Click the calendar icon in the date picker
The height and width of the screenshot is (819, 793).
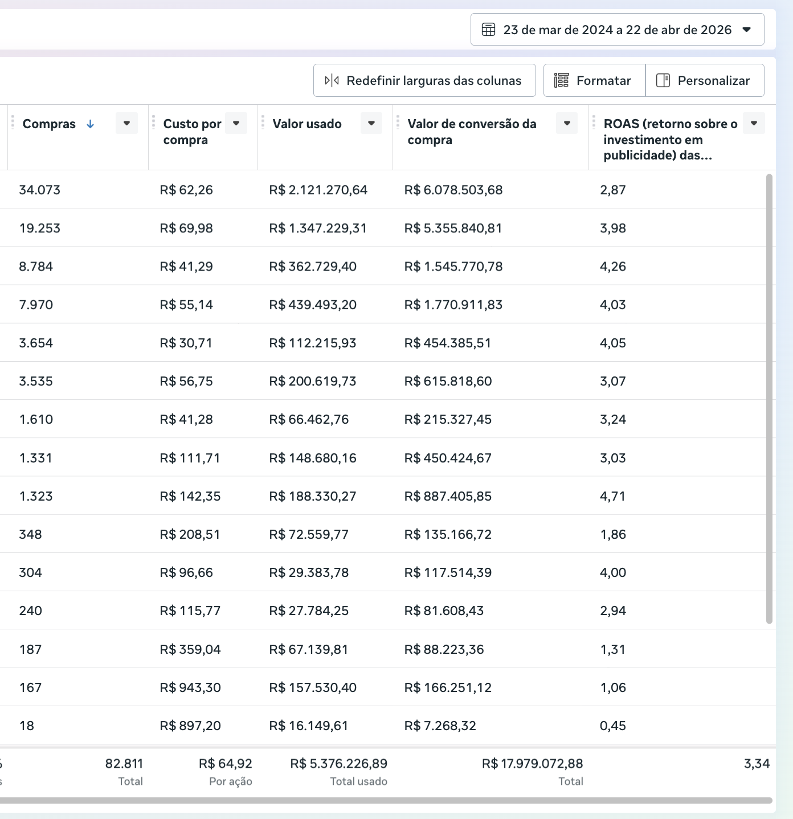click(x=488, y=30)
